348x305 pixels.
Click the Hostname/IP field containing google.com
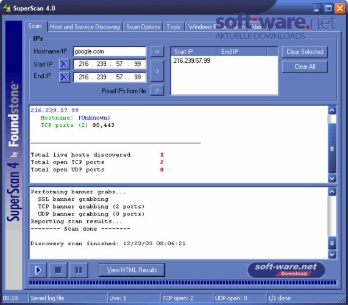110,51
